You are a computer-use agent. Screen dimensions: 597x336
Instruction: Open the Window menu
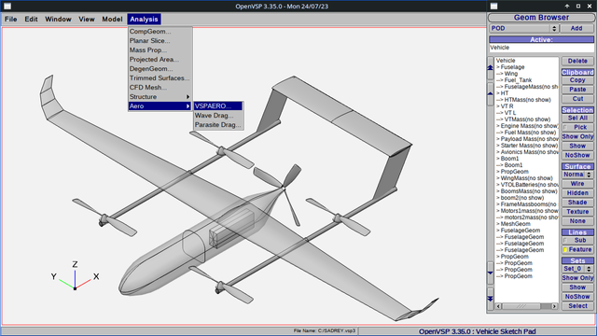[x=58, y=19]
